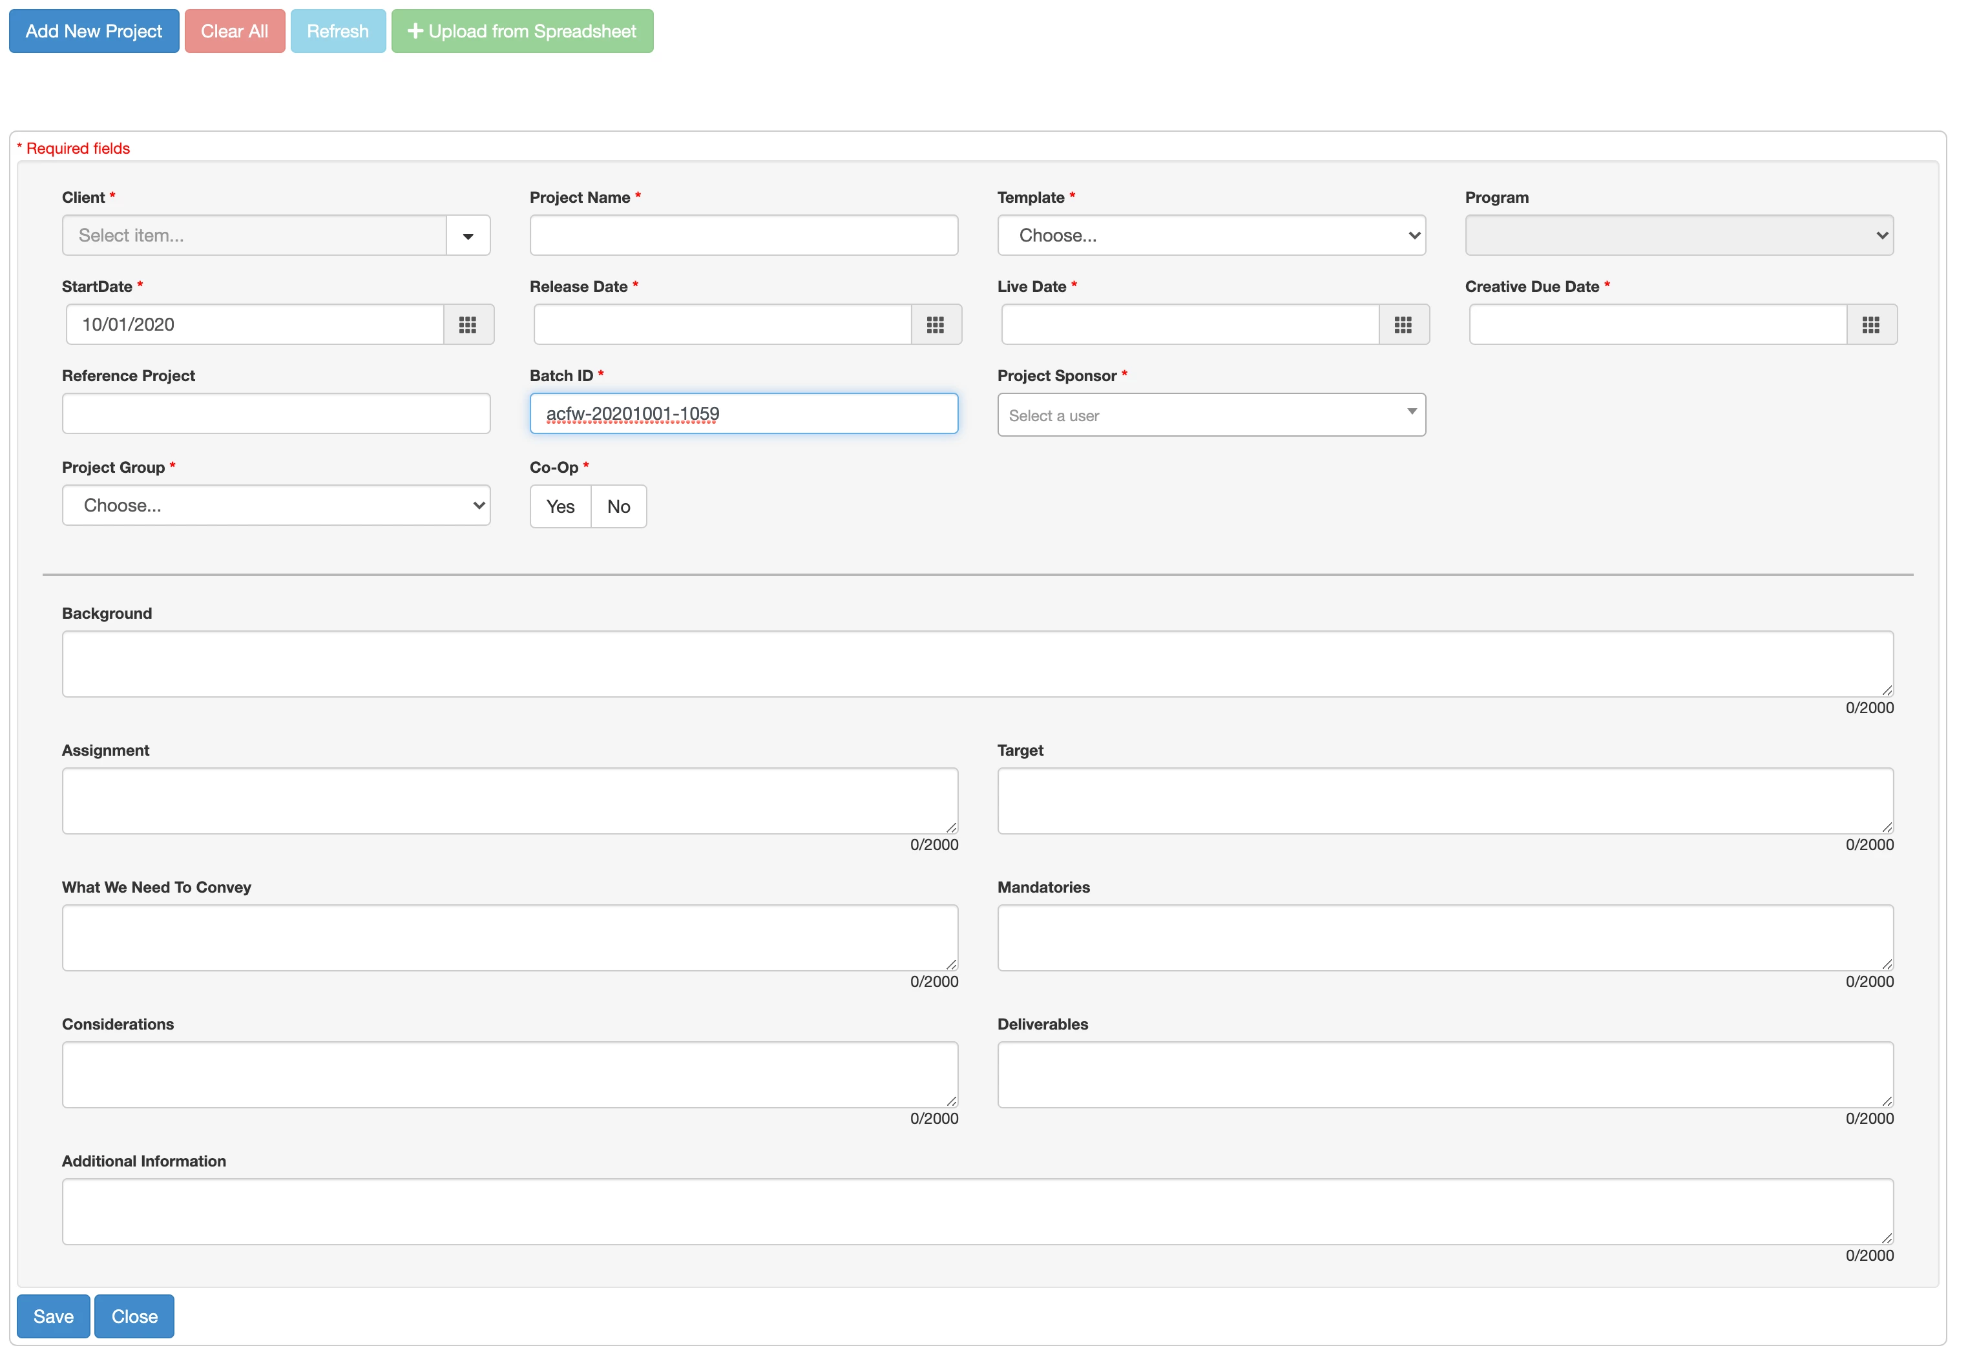1968x1359 pixels.
Task: Click the Add New Project button
Action: click(x=94, y=32)
